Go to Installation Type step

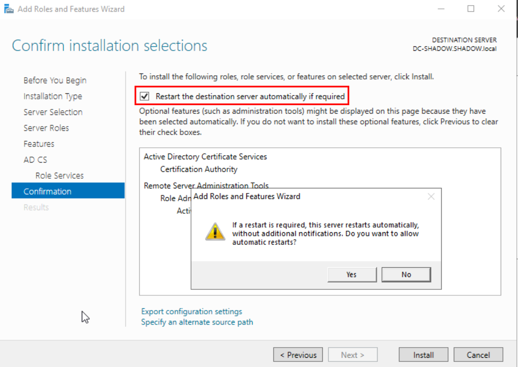point(53,96)
